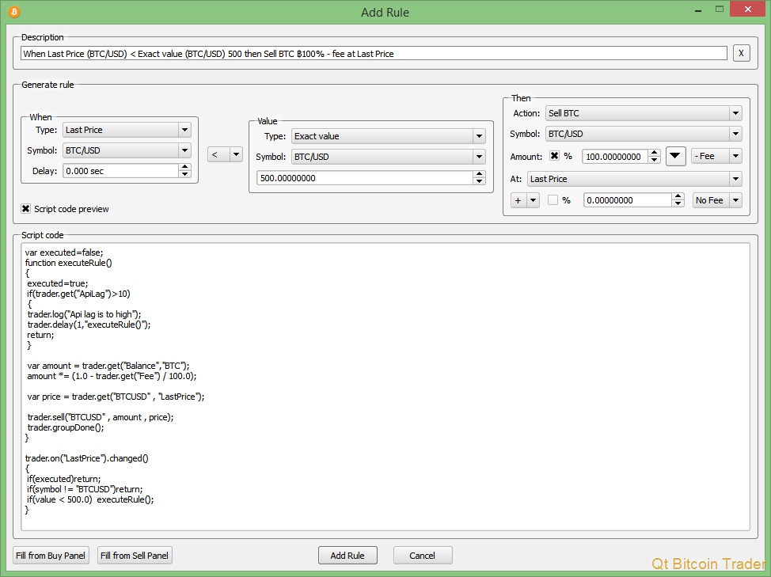
Task: Increase the Amount 100.00000000 spinner
Action: tap(654, 153)
